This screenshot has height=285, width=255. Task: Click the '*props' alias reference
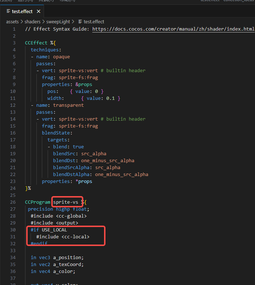pyautogui.click(x=84, y=181)
